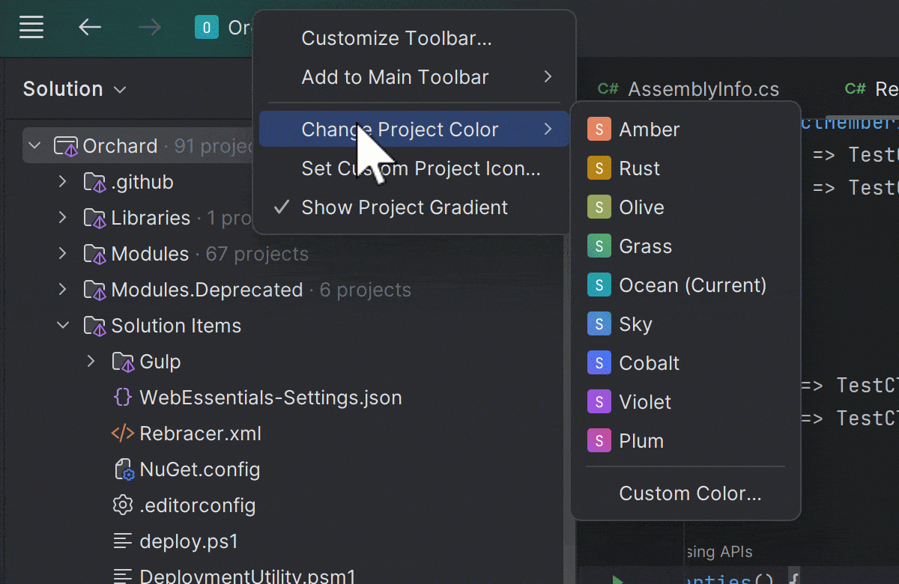Screen dimensions: 899x584
Task: Click Set Custom Project Icon option
Action: [420, 168]
